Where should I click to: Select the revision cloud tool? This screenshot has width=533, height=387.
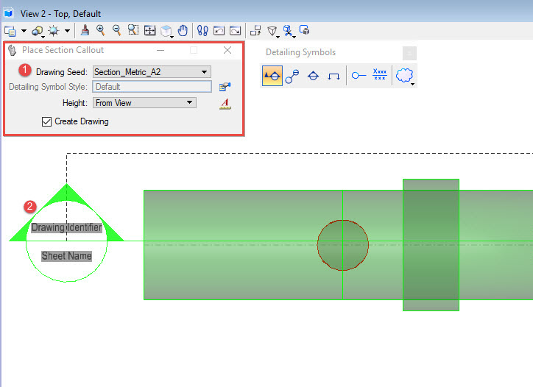pyautogui.click(x=404, y=76)
